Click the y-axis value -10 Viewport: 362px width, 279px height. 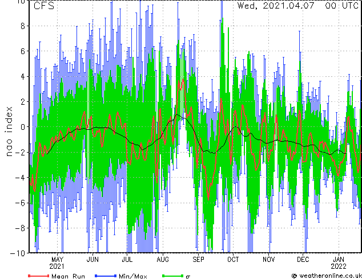(x=18, y=253)
